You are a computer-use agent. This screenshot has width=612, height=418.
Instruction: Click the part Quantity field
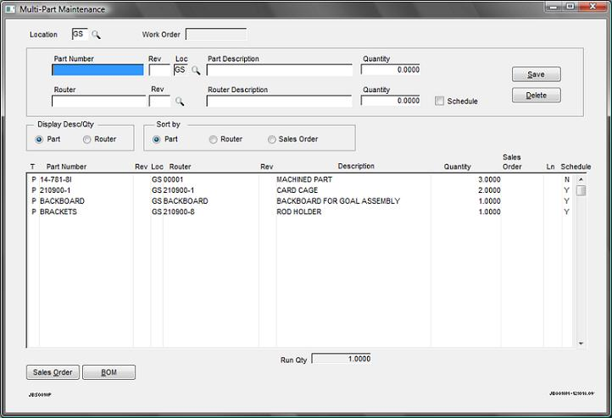(x=390, y=69)
